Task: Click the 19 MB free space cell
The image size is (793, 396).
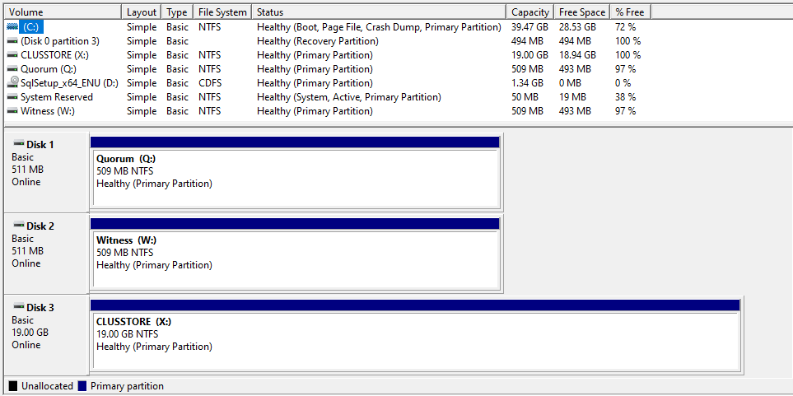Action: pyautogui.click(x=572, y=97)
